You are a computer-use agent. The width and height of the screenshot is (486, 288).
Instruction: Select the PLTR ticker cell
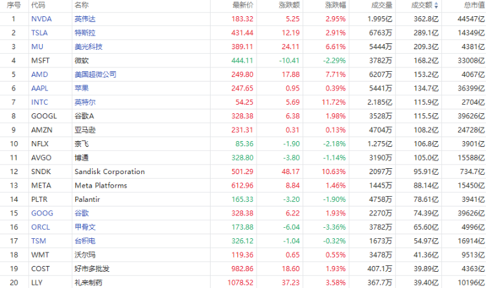tap(40, 199)
